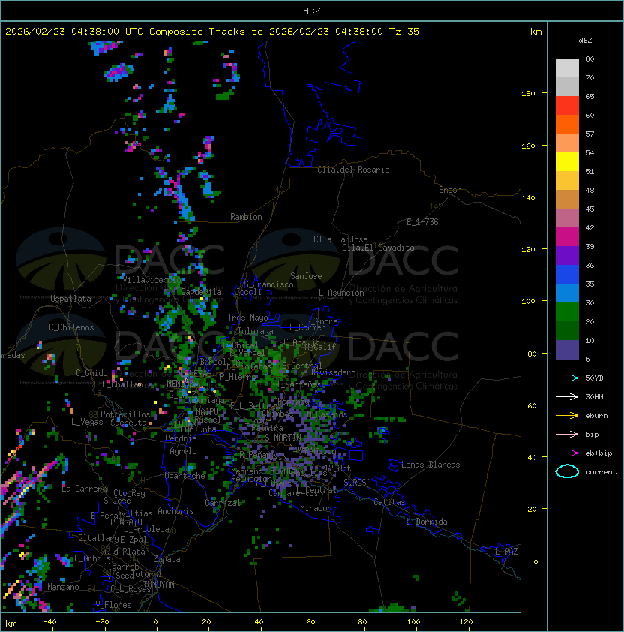Screen dimensions: 624x632
Task: Click the 'Ramblon' place label on the map
Action: 246,217
